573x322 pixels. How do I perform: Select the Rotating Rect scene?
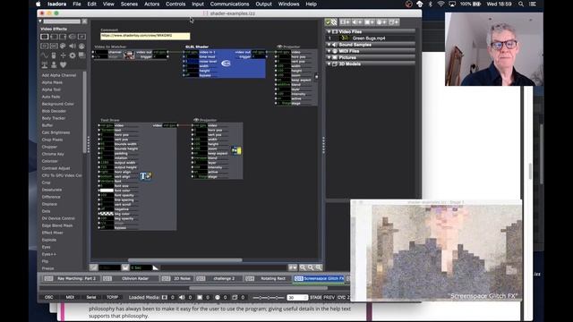268,278
